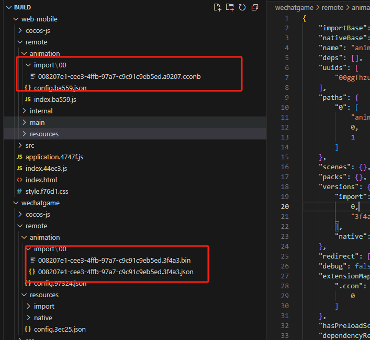Click the New Folder icon

230,7
